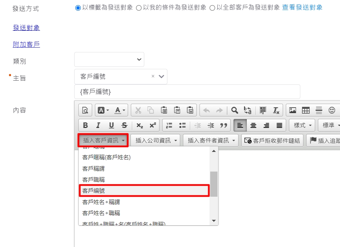The image size is (340, 247).
Task: Apply italic formatting in editor
Action: (98, 125)
